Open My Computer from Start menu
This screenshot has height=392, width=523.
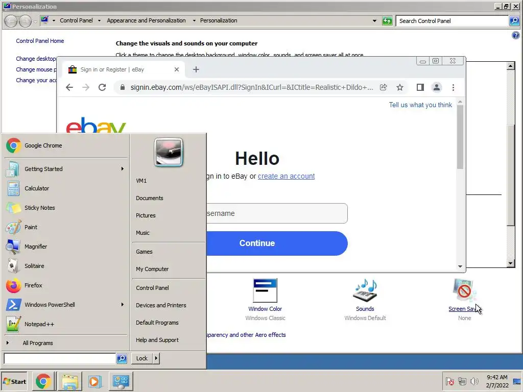click(x=152, y=269)
